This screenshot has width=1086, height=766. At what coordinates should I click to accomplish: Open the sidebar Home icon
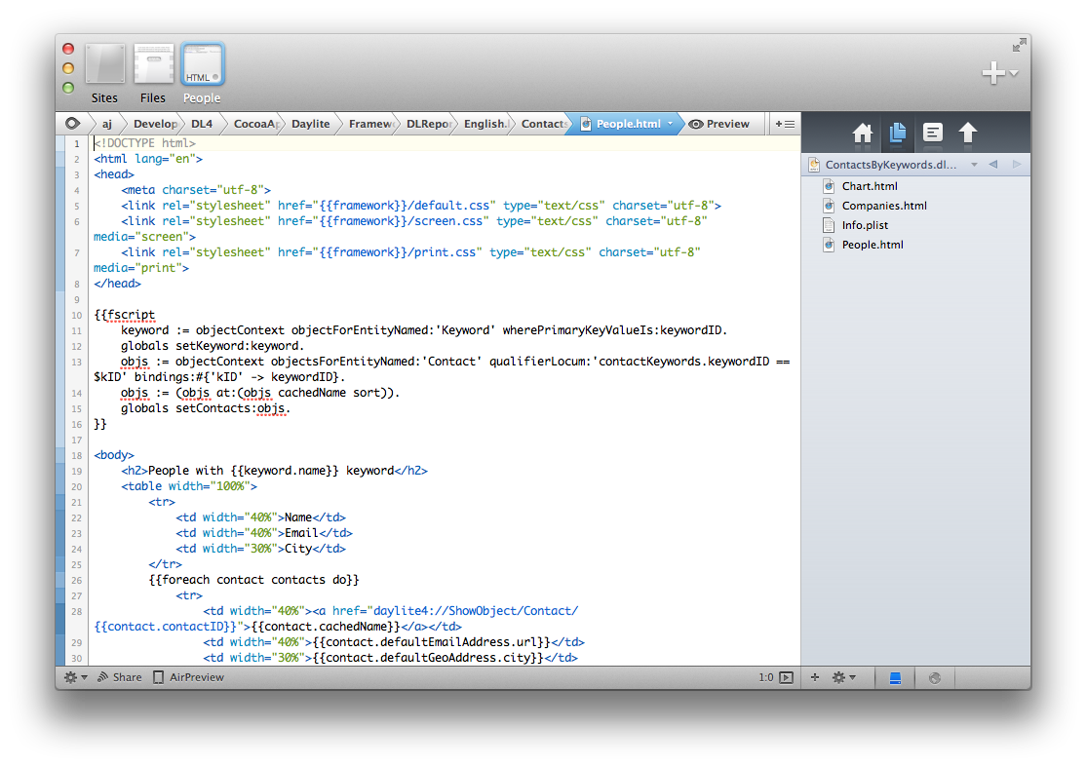[863, 133]
